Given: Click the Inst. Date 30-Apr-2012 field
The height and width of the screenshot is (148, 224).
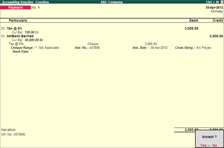Looking at the screenshot, I should point(159,48).
